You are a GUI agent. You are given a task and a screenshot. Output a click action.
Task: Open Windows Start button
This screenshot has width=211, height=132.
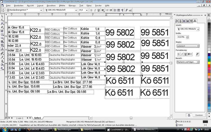[x=4, y=129]
